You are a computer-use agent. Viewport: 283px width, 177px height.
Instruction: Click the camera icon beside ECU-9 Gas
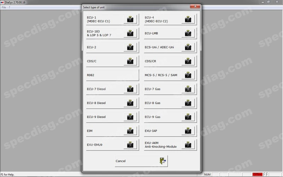pyautogui.click(x=188, y=117)
